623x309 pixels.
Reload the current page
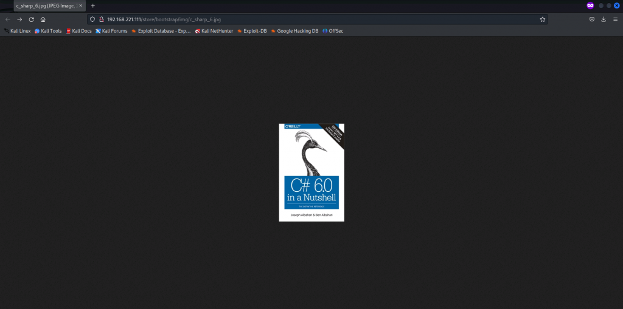pyautogui.click(x=32, y=19)
